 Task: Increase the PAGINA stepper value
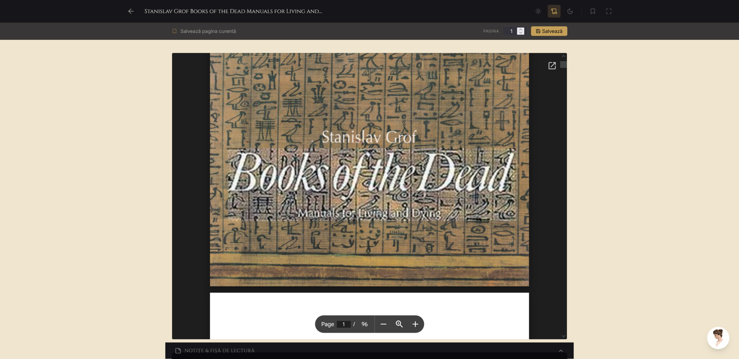click(521, 29)
